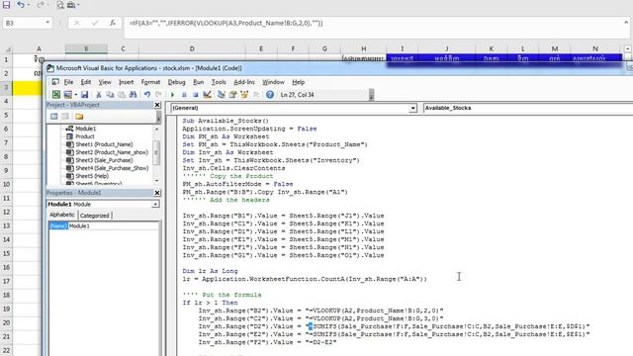
Task: Switch to the Alphabetic properties tab
Action: pos(61,215)
